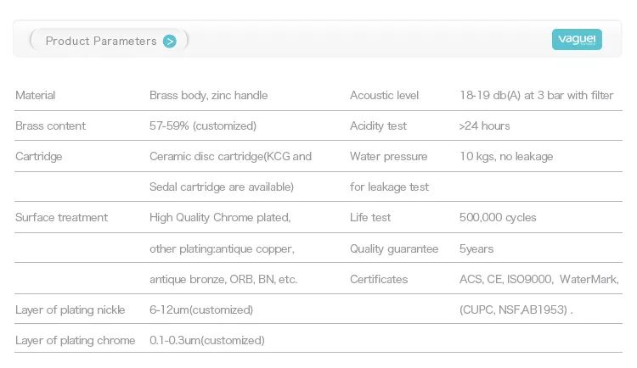Click the 500,000 cycles value
Viewport: 637px width, 368px height.
[498, 217]
